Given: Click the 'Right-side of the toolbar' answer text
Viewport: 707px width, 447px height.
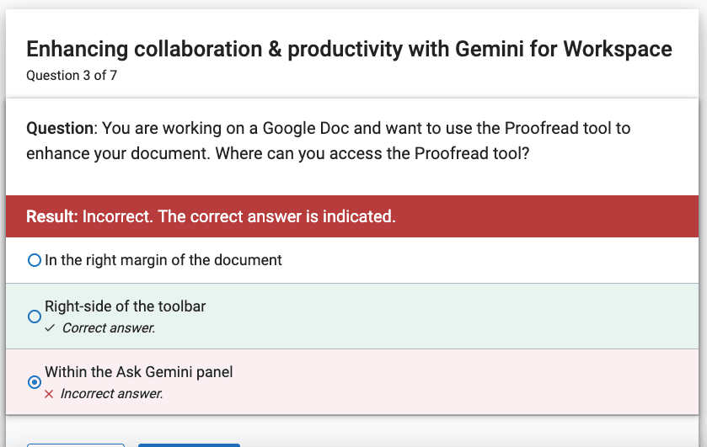Looking at the screenshot, I should point(126,306).
